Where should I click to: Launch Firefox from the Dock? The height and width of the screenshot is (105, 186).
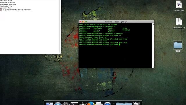click(x=91, y=103)
